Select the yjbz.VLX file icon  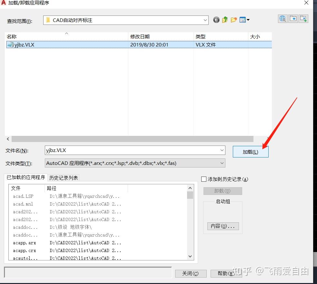(x=10, y=45)
